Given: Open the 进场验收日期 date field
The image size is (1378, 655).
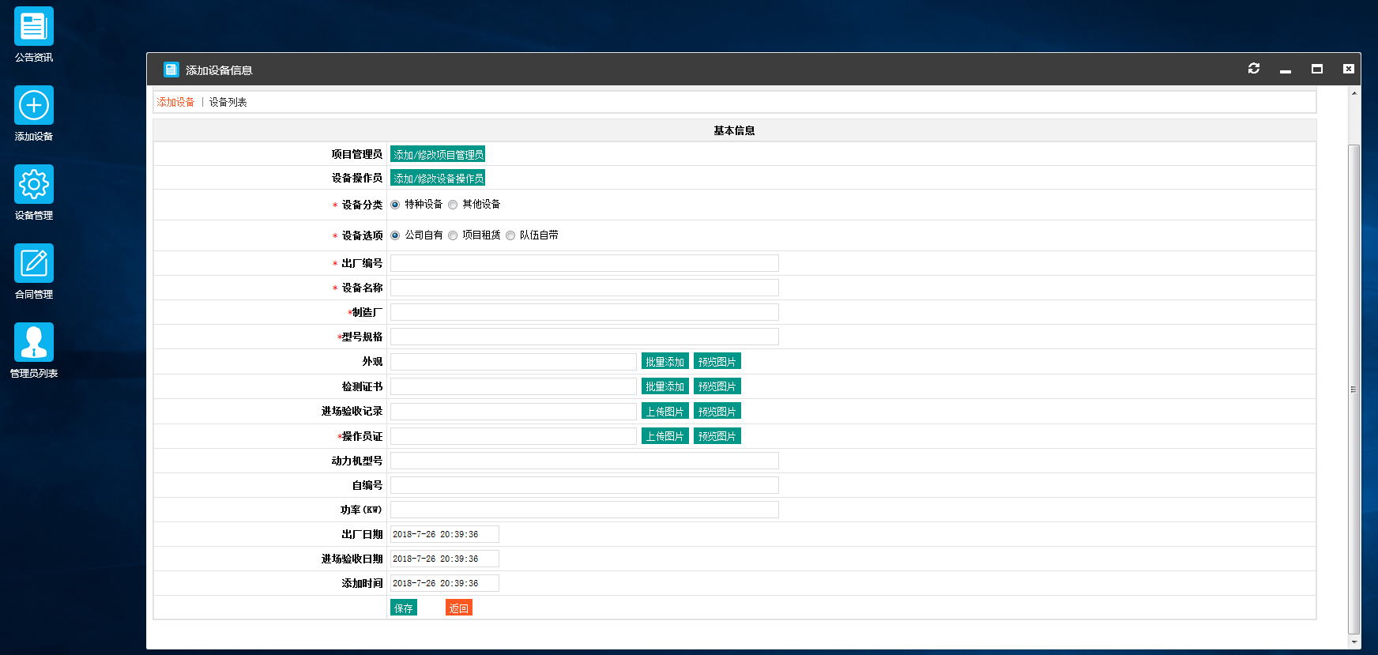Looking at the screenshot, I should click(x=444, y=559).
